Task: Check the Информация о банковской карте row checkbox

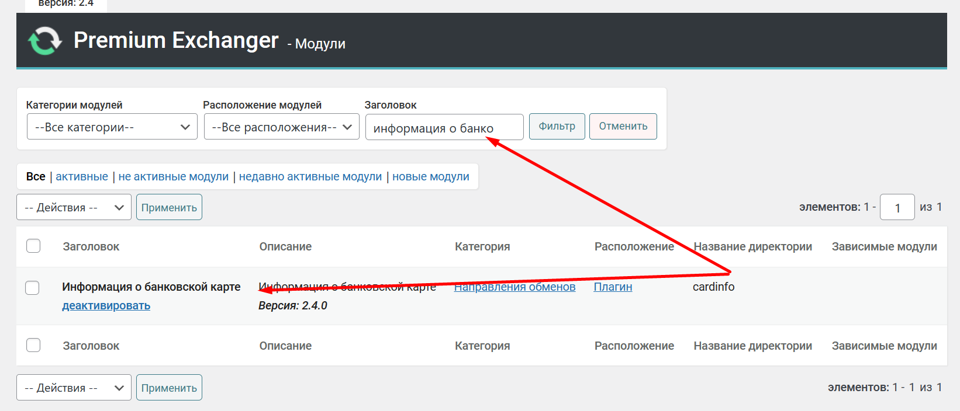Action: (x=33, y=288)
